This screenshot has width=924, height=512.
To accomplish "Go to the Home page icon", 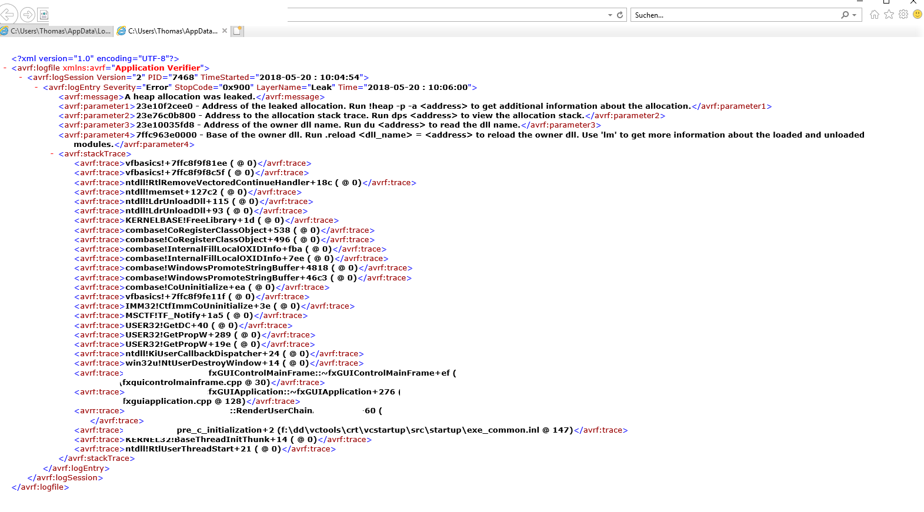I will coord(875,15).
